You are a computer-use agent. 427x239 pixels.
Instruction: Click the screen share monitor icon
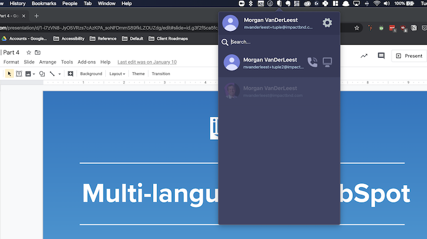[328, 62]
